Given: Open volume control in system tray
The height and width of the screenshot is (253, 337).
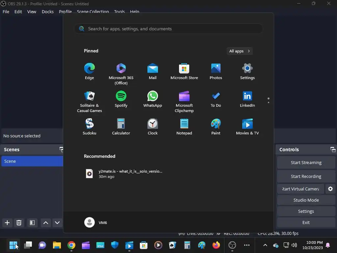Looking at the screenshot, I should (x=294, y=245).
